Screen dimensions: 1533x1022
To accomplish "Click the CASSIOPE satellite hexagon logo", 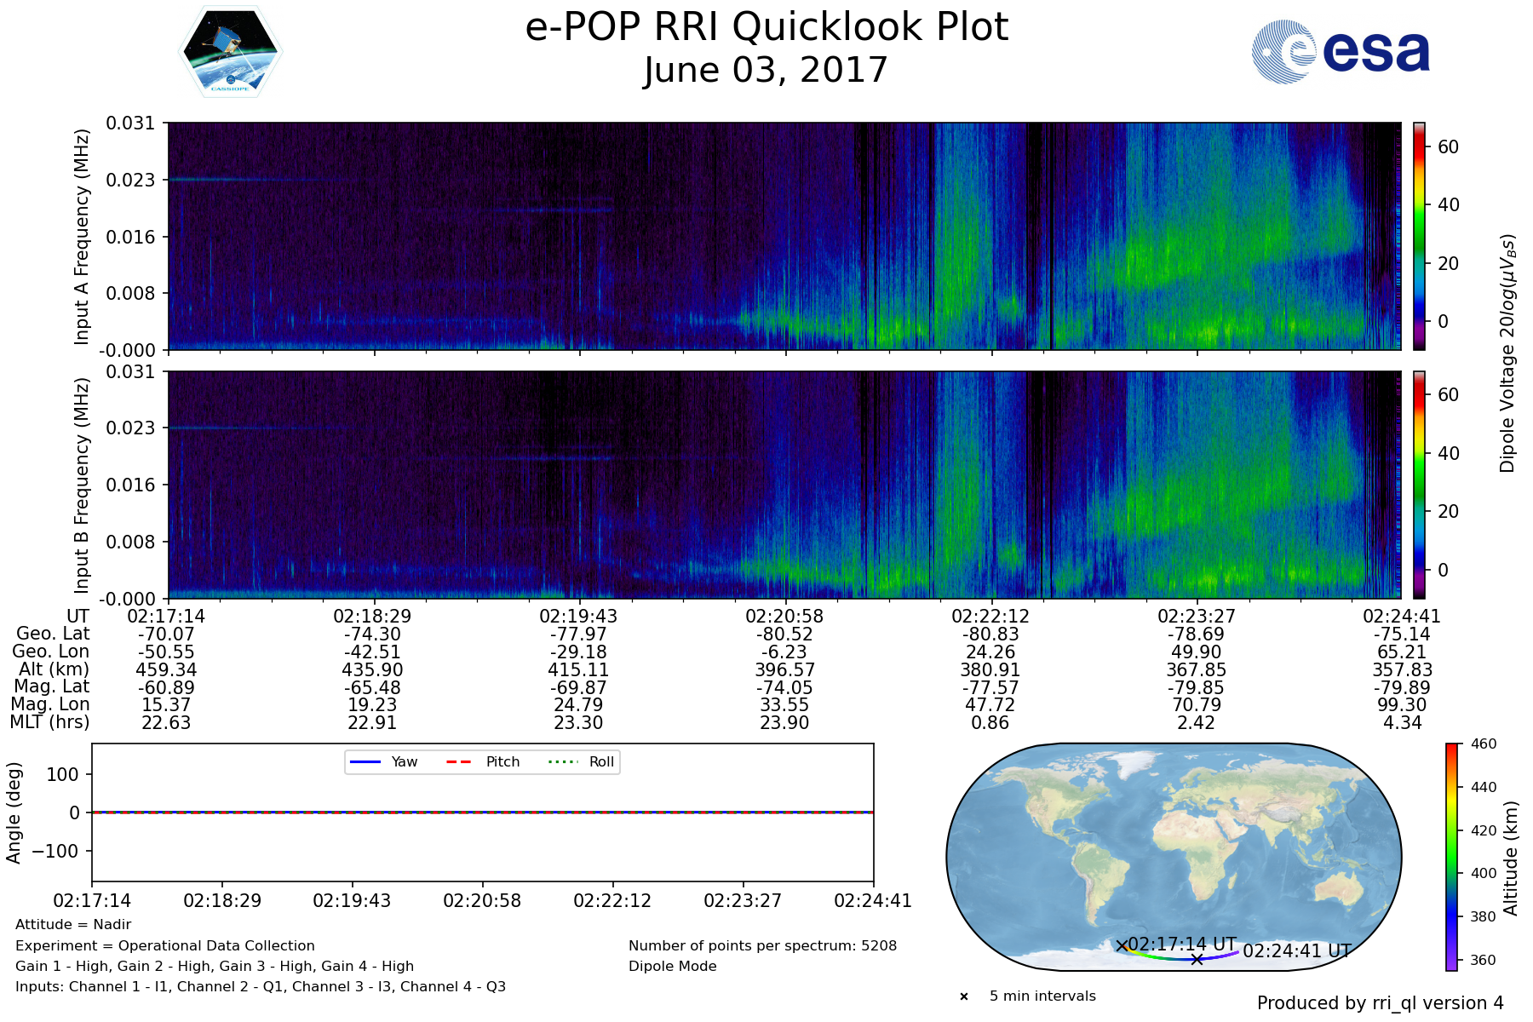I will [231, 51].
